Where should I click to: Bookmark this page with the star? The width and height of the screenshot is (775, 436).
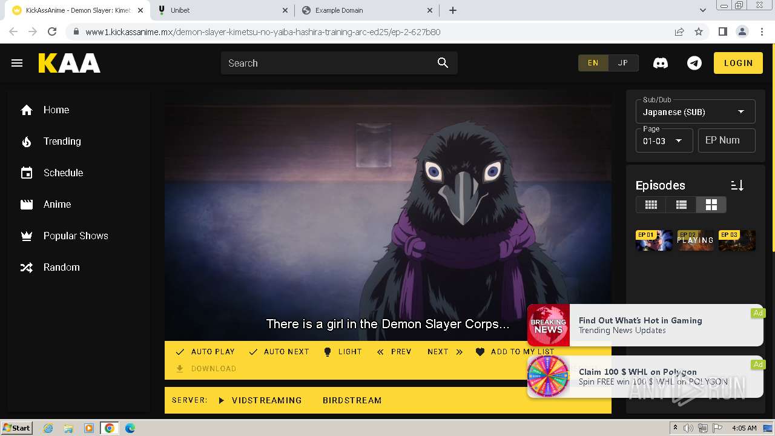coord(699,31)
